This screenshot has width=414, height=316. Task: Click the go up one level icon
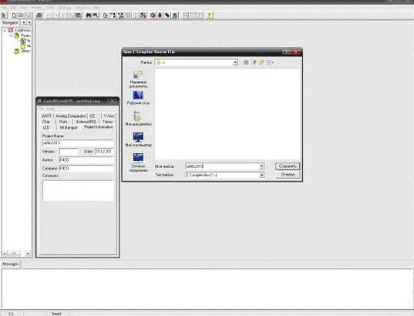point(254,62)
